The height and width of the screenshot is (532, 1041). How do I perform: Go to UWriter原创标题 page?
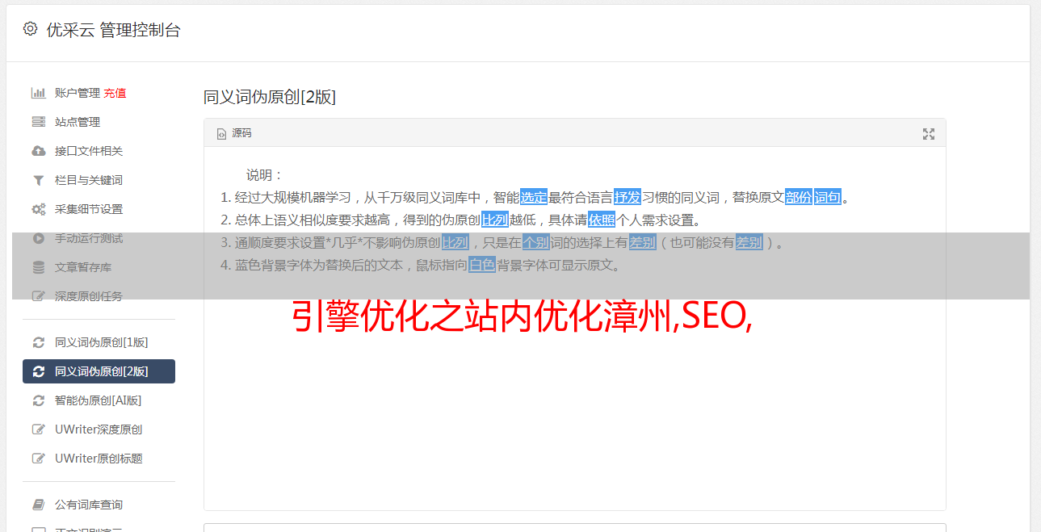click(99, 459)
